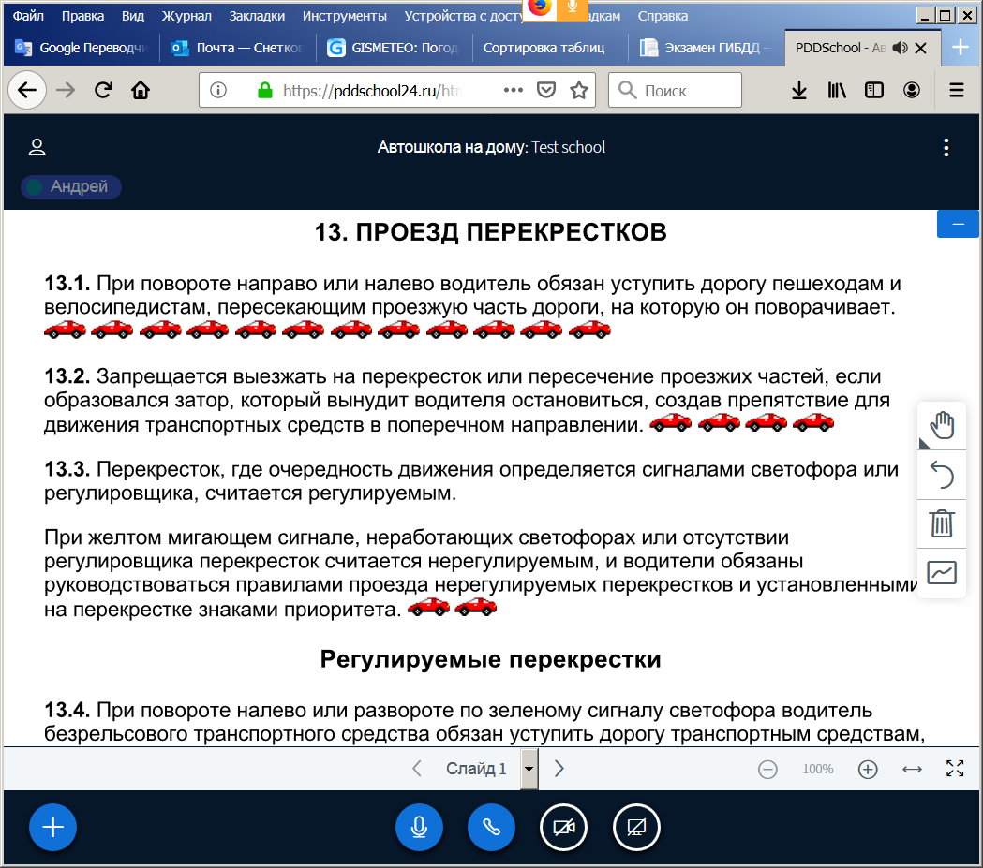Image resolution: width=983 pixels, height=868 pixels.
Task: Click the Регулируемые перекрестки subheading
Action: point(490,659)
